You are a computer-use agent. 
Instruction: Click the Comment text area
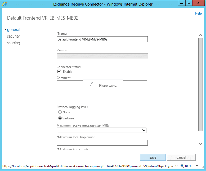pyautogui.click(x=102, y=92)
